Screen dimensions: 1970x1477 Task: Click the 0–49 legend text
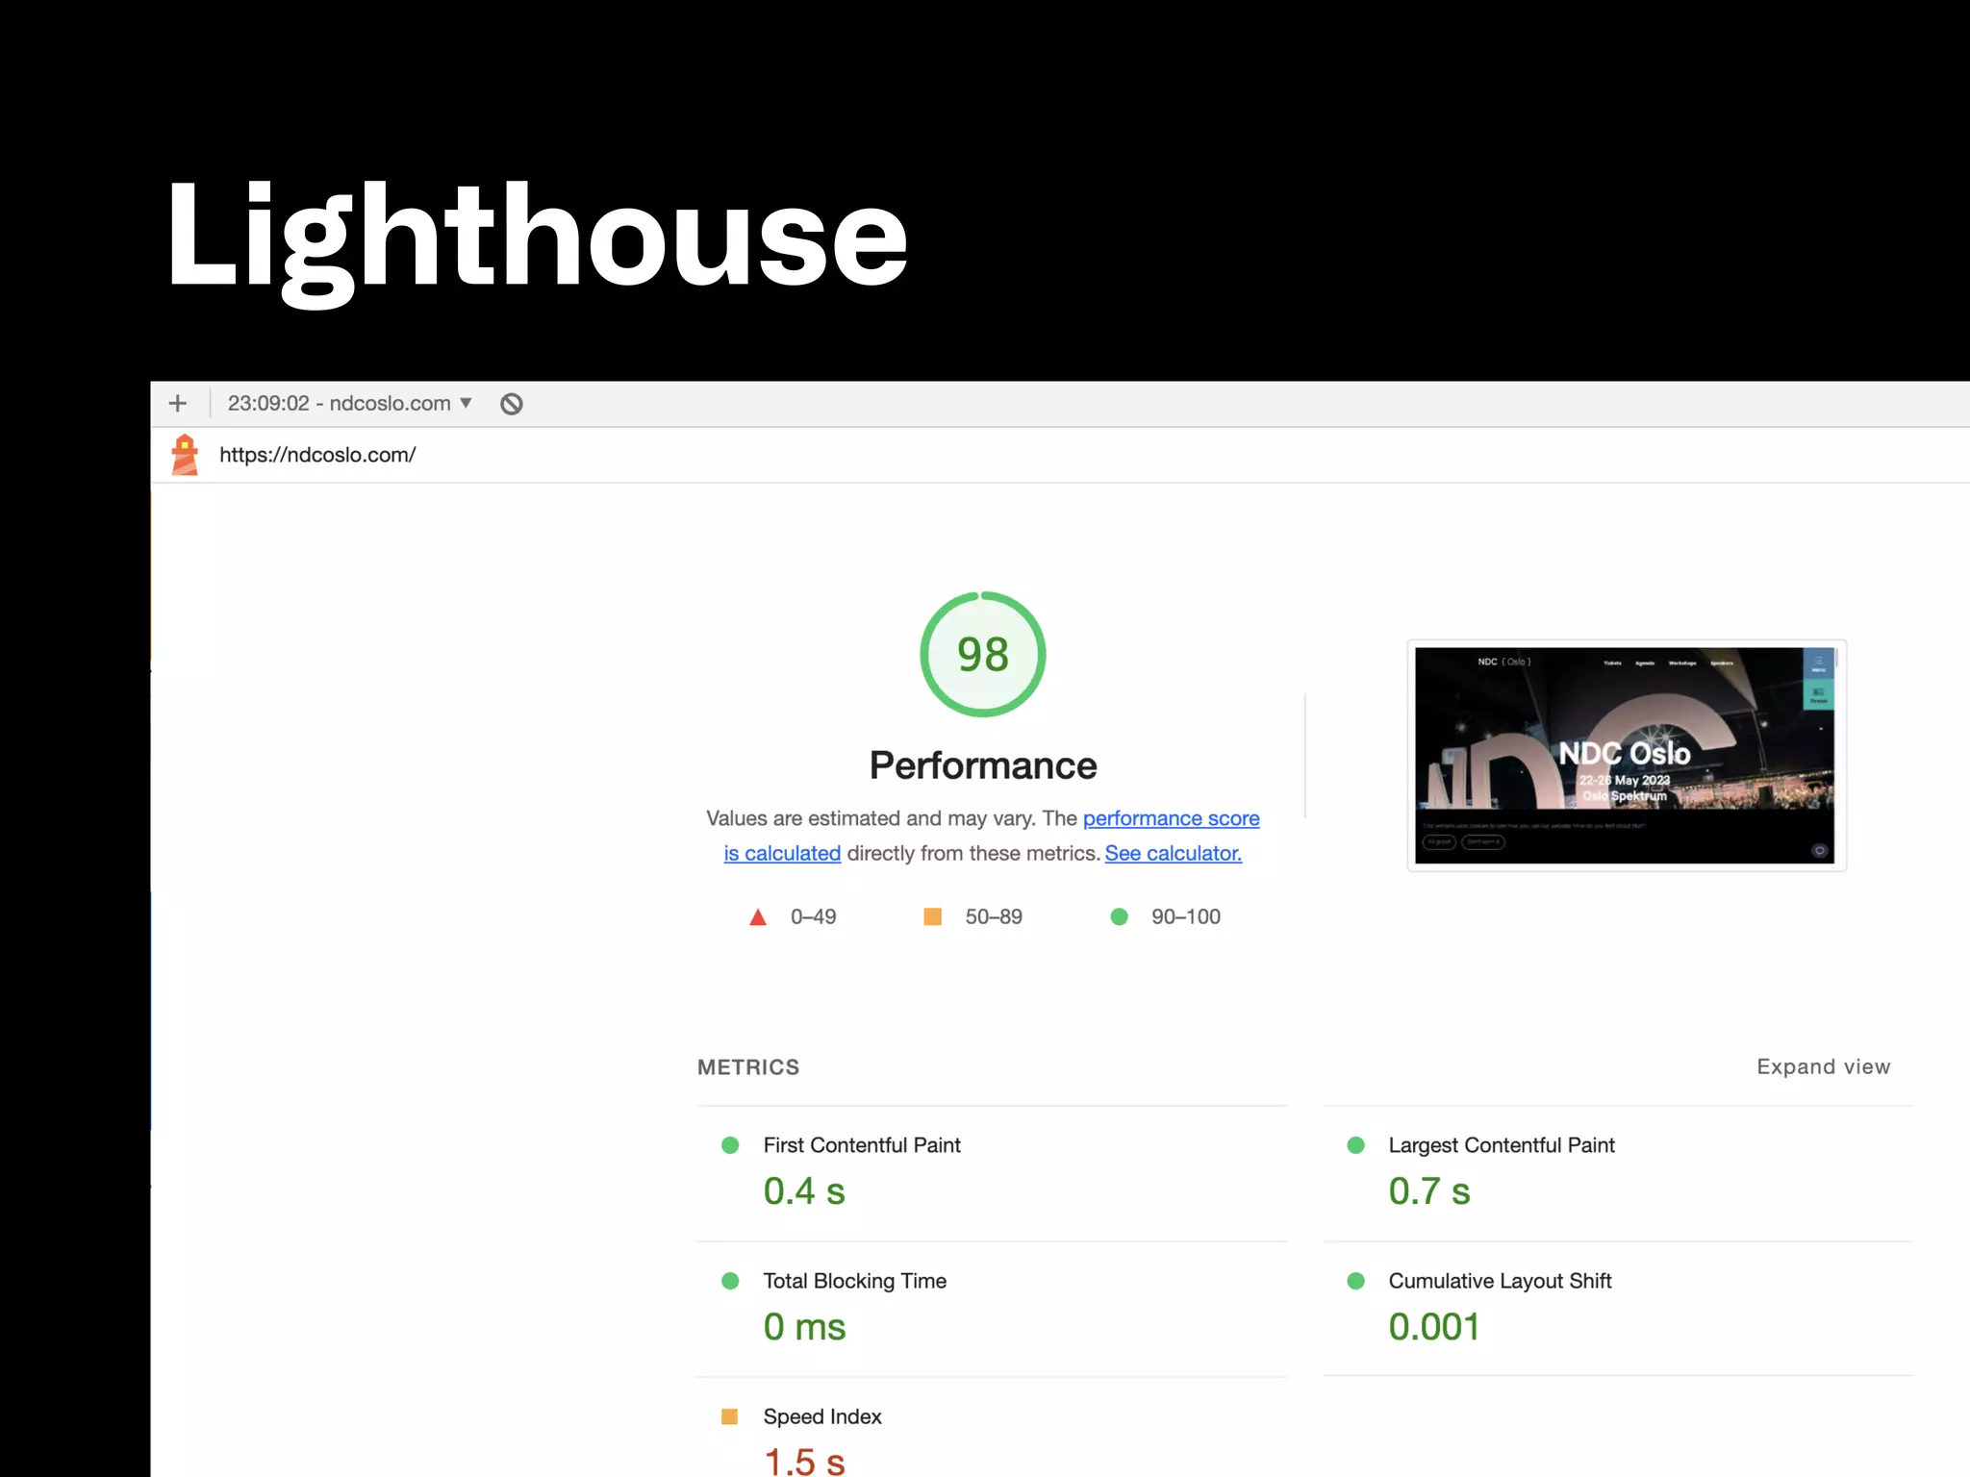(x=813, y=917)
